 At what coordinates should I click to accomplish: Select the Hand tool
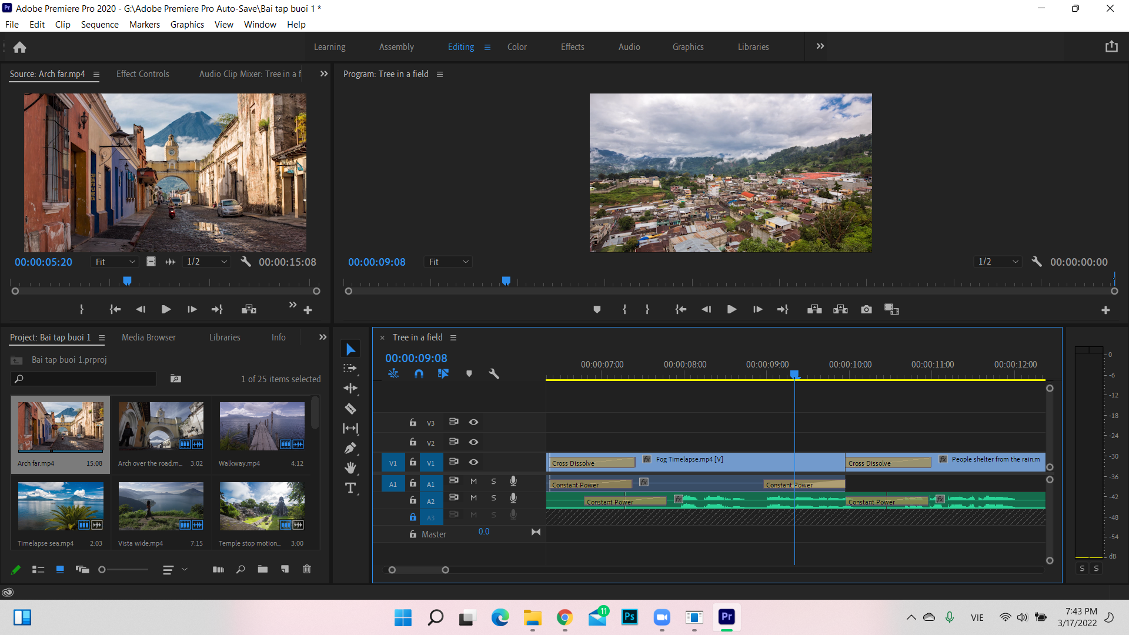coord(350,468)
